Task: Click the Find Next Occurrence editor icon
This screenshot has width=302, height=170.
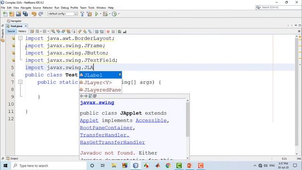Action: (x=63, y=32)
